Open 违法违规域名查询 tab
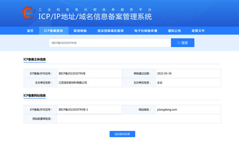239x159 pixels. 110,31
